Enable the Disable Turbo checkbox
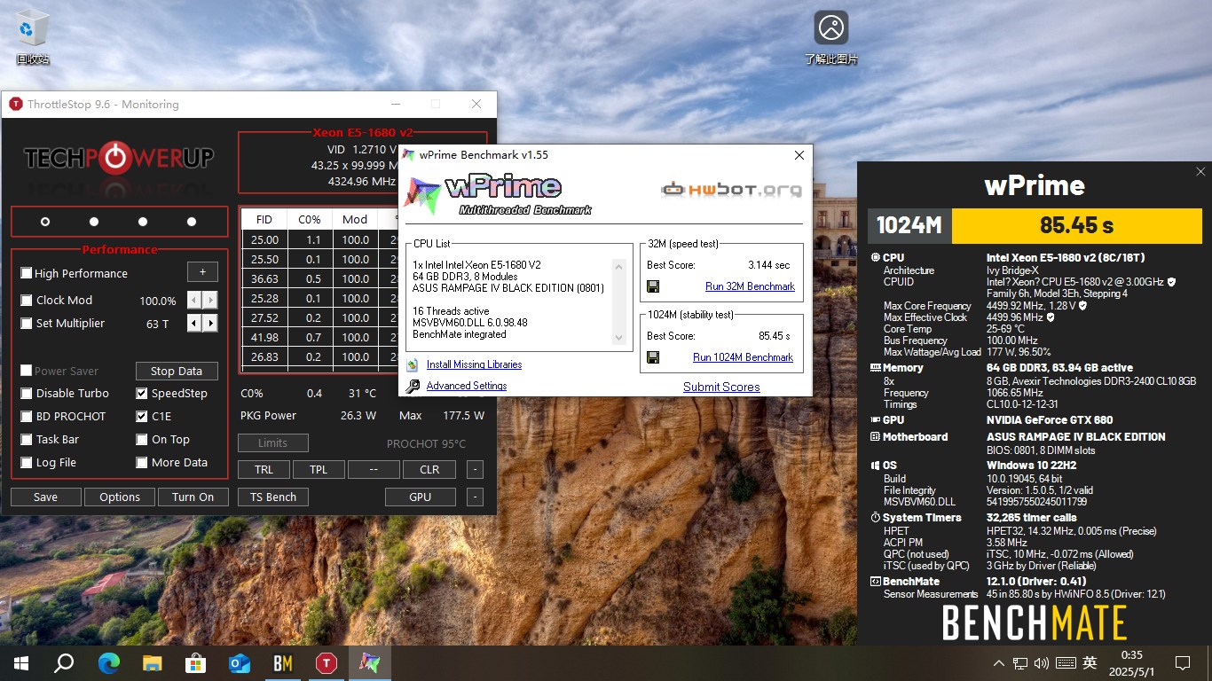This screenshot has width=1212, height=681. pyautogui.click(x=27, y=394)
